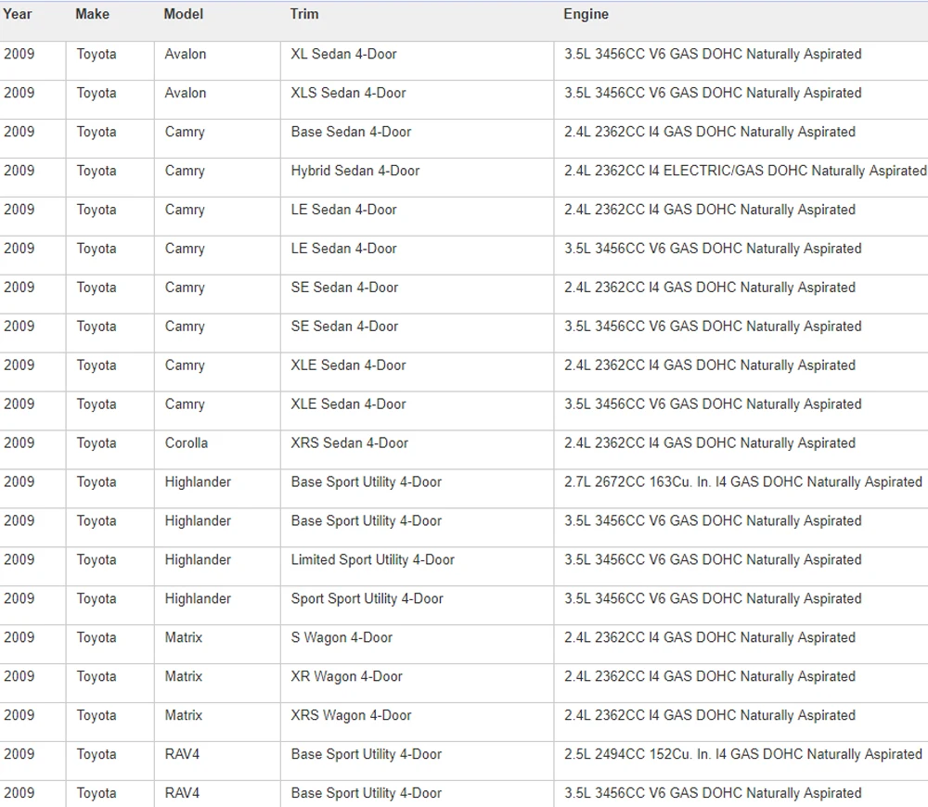
Task: Click the Sport Sport Utility 4-Door trim
Action: click(x=367, y=598)
